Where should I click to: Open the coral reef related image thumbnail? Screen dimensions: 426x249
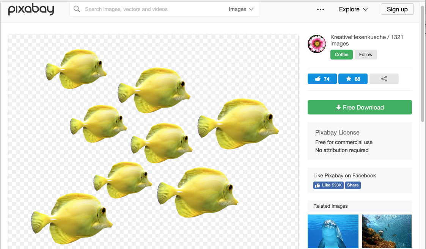387,231
